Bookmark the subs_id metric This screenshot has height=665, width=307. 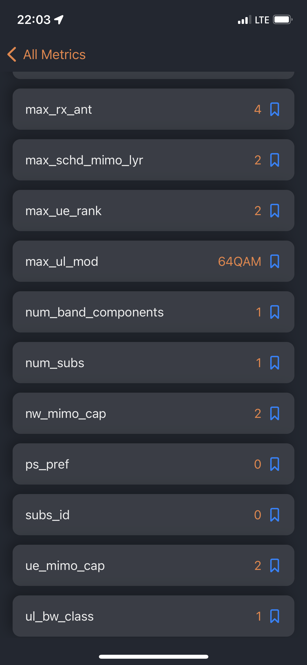tap(274, 515)
